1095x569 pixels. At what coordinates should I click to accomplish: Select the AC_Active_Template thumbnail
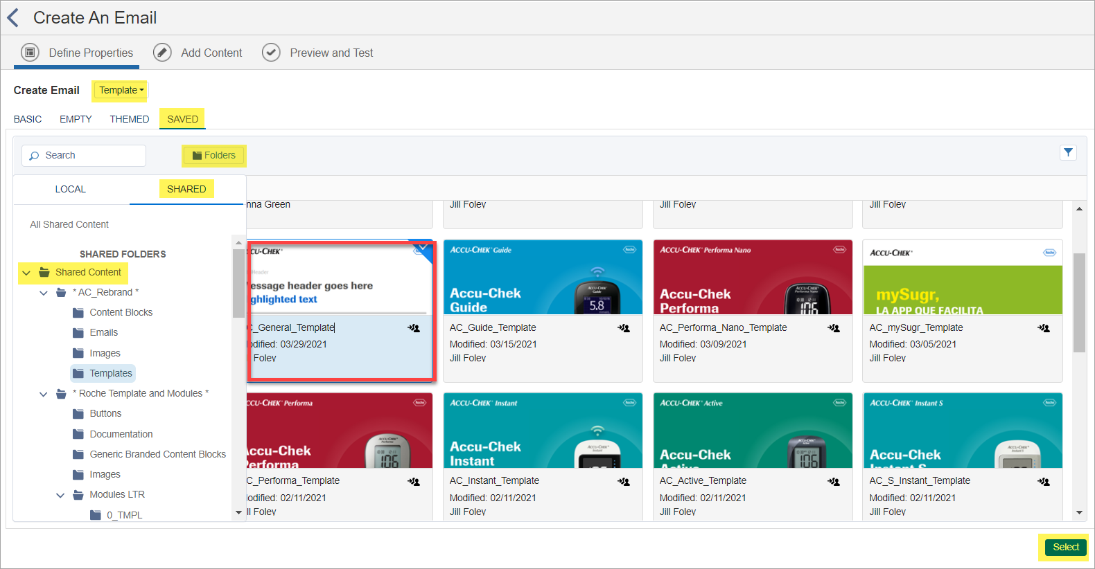(753, 431)
